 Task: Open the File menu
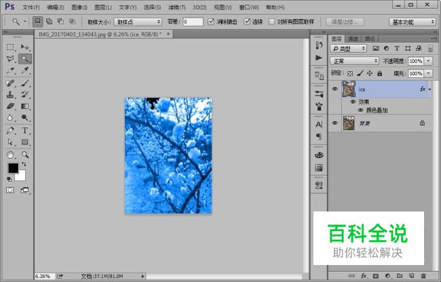click(x=31, y=7)
